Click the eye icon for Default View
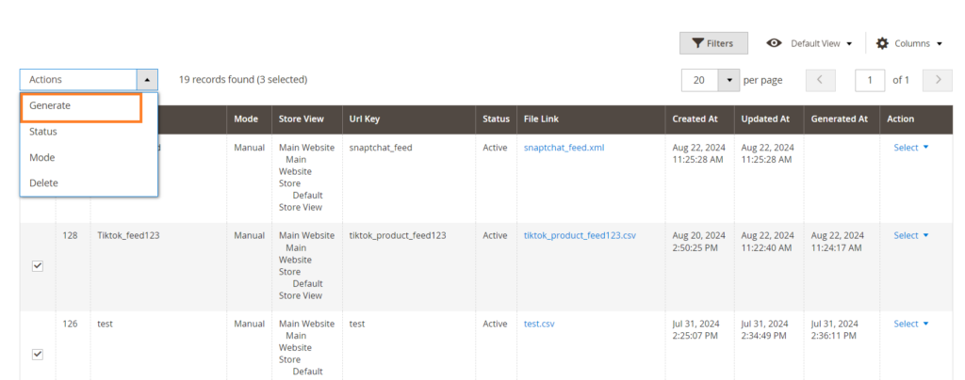The image size is (965, 380). pos(774,43)
